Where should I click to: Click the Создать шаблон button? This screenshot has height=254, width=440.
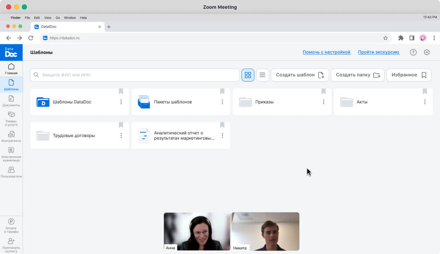(x=300, y=75)
